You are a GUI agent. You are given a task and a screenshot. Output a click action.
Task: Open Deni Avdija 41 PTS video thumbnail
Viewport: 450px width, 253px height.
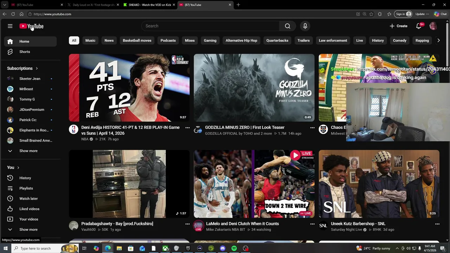[129, 87]
